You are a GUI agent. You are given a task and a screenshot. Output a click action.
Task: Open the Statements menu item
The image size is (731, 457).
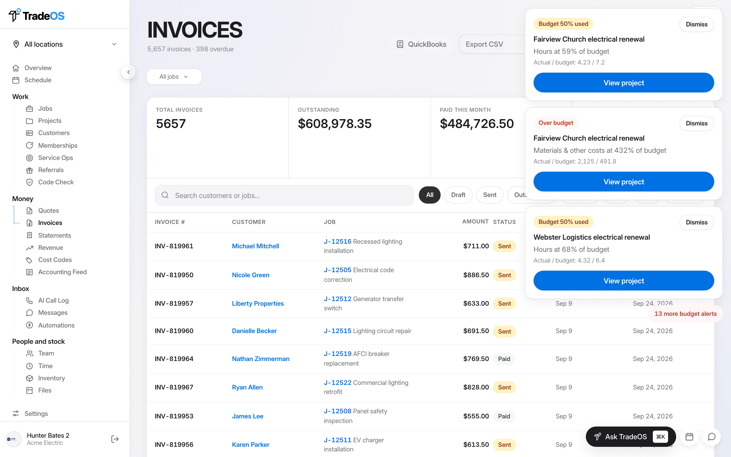(54, 235)
